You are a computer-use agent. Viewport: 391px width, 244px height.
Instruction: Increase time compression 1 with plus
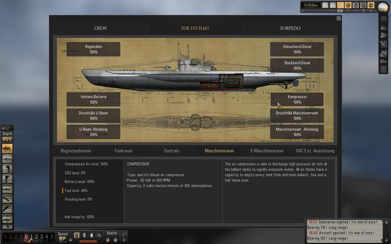click(x=371, y=11)
